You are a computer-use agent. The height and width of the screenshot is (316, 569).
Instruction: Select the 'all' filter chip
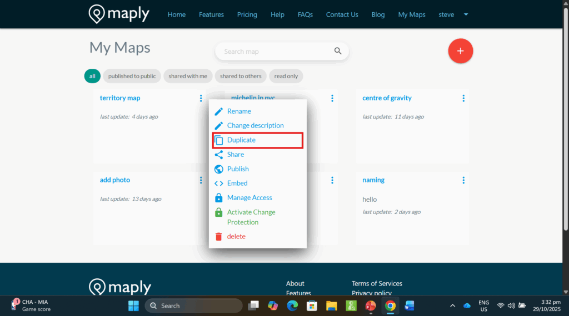pyautogui.click(x=92, y=76)
